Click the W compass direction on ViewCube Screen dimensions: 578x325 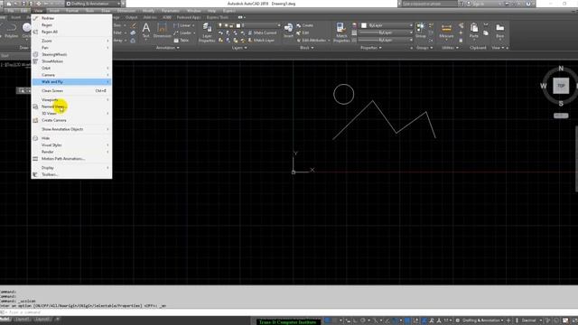coord(544,86)
